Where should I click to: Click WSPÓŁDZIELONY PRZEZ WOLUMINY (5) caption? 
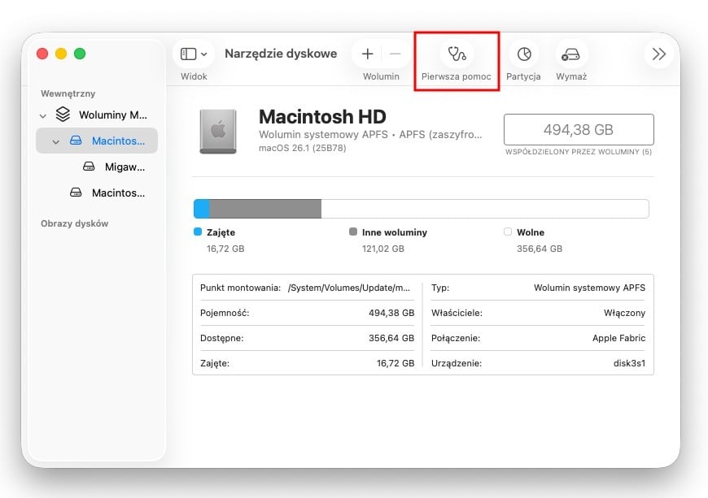pyautogui.click(x=579, y=152)
